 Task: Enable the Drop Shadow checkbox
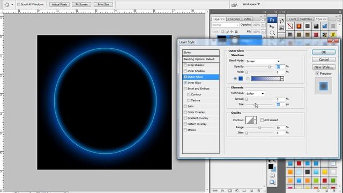pos(185,65)
